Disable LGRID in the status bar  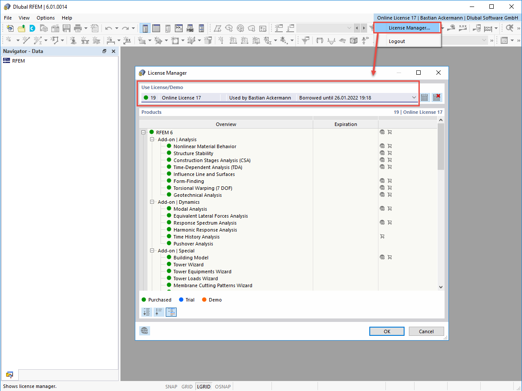(x=203, y=386)
